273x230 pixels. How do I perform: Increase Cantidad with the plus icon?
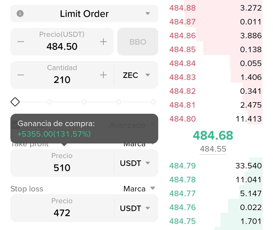103,75
